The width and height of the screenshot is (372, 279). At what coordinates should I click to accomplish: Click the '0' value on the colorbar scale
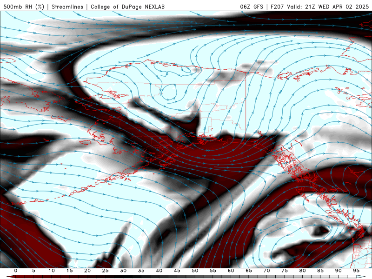click(16, 271)
